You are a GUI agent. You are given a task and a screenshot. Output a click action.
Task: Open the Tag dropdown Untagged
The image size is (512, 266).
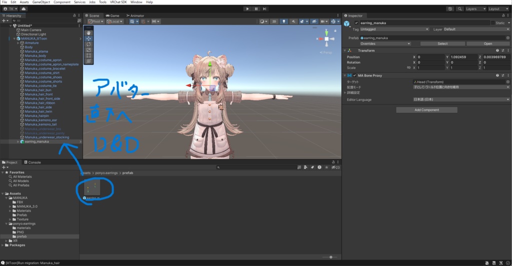pyautogui.click(x=394, y=29)
